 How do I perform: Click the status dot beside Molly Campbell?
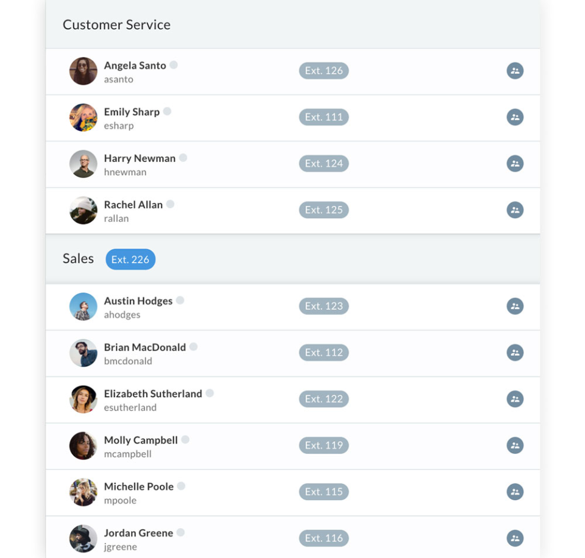[x=185, y=439]
